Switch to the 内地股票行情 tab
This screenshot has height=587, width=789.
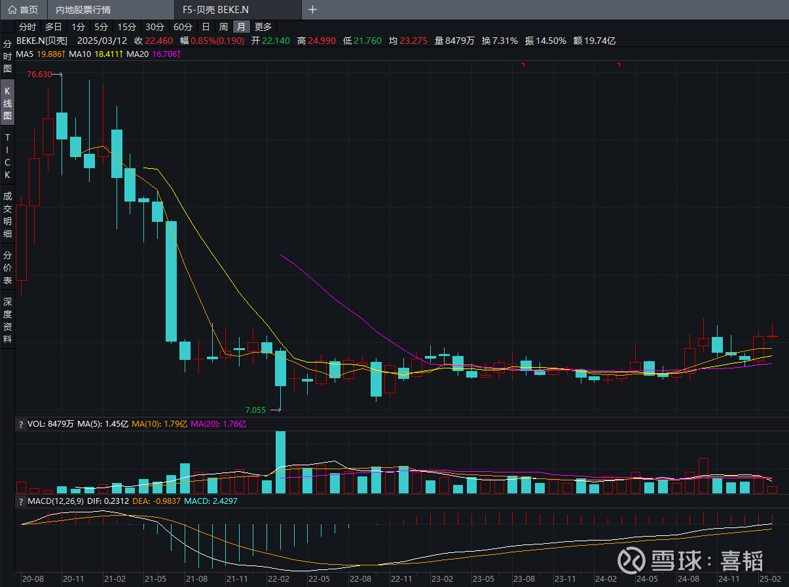click(x=84, y=10)
